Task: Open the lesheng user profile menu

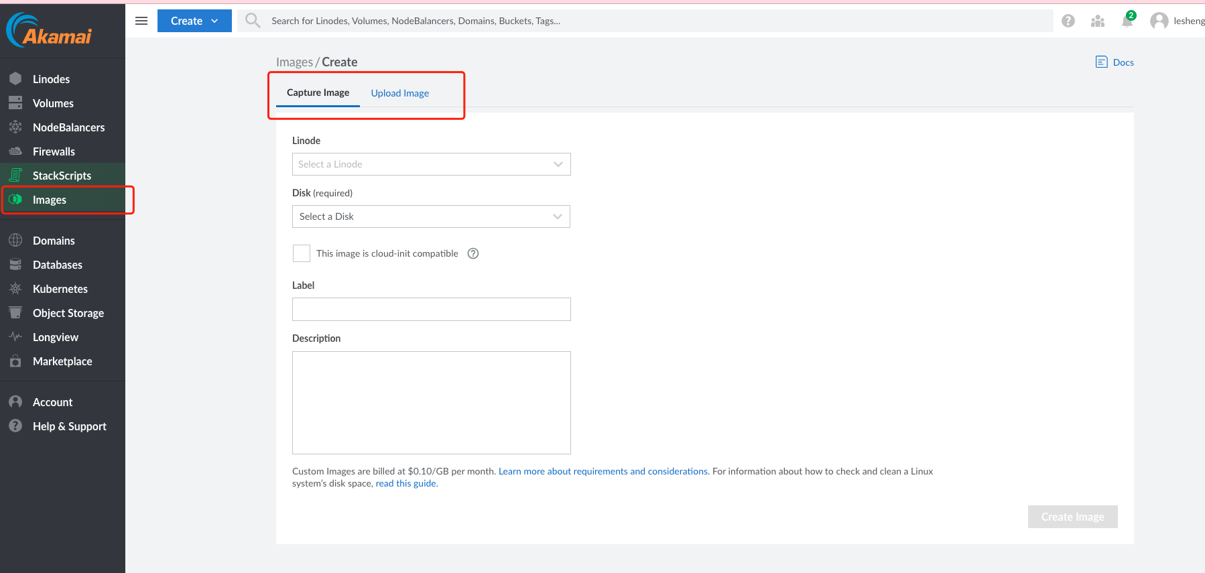Action: point(1178,21)
